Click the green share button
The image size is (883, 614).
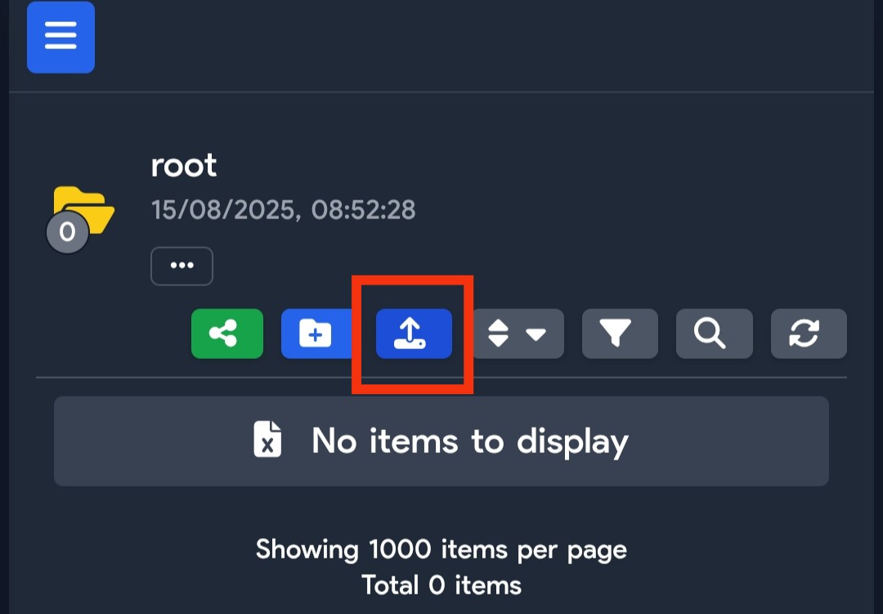point(227,334)
